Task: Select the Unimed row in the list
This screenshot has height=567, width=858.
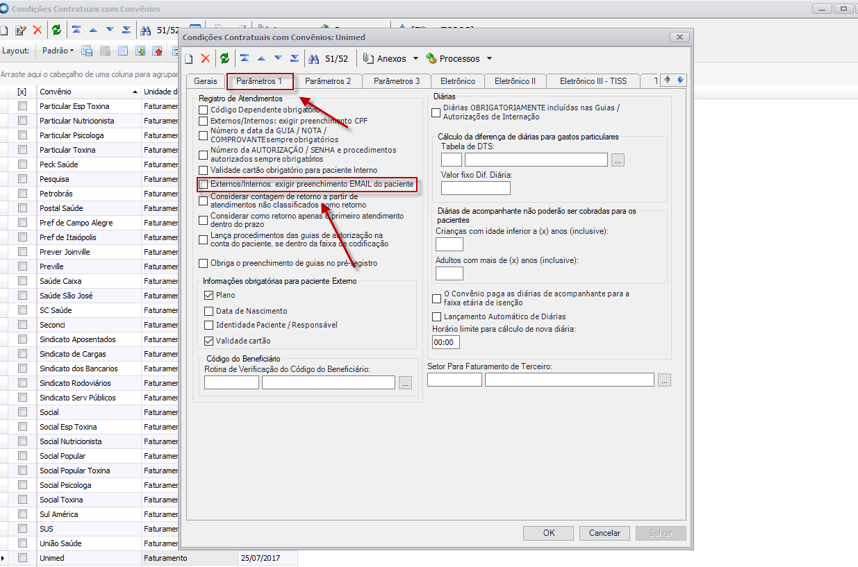Action: [149, 558]
